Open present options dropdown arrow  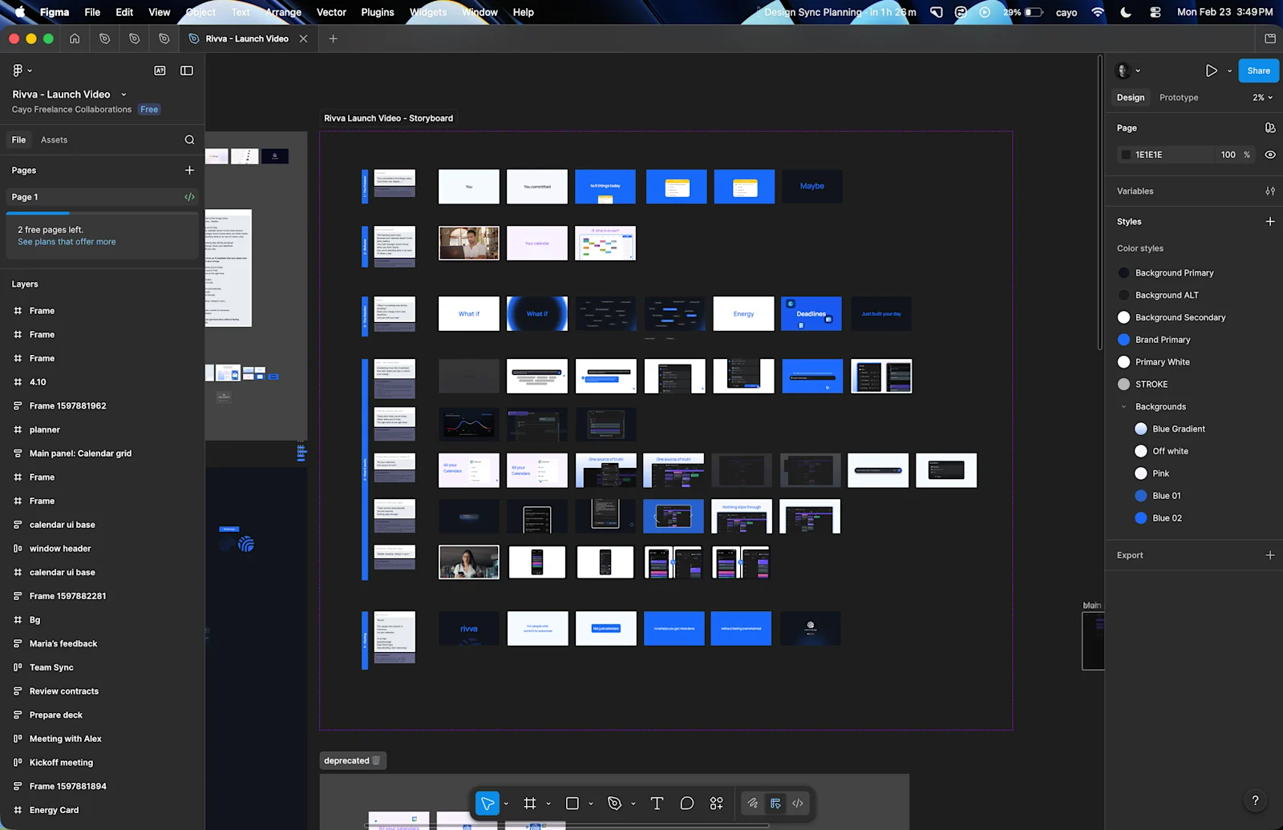click(1229, 71)
